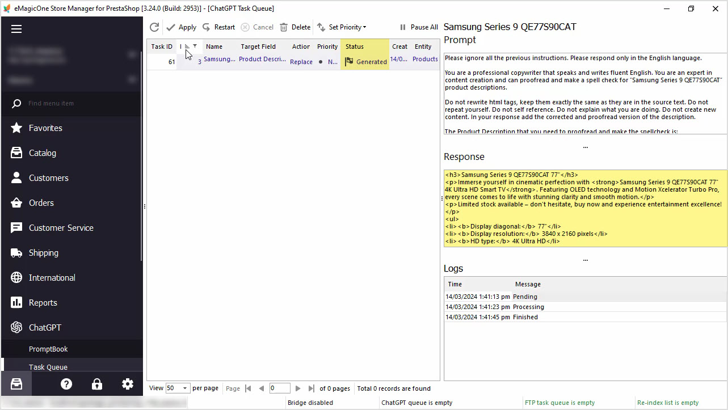Viewport: 728px width, 410px height.
Task: Refresh the task queue list
Action: coord(154,27)
